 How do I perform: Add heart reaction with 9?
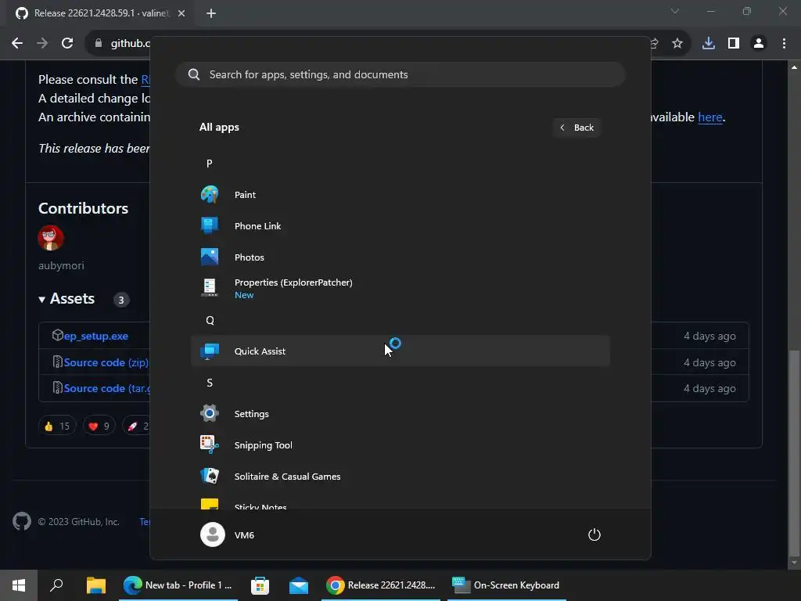click(x=99, y=426)
